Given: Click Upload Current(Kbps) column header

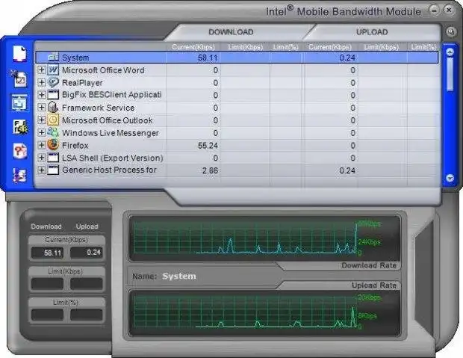Looking at the screenshot, I should coord(330,47).
